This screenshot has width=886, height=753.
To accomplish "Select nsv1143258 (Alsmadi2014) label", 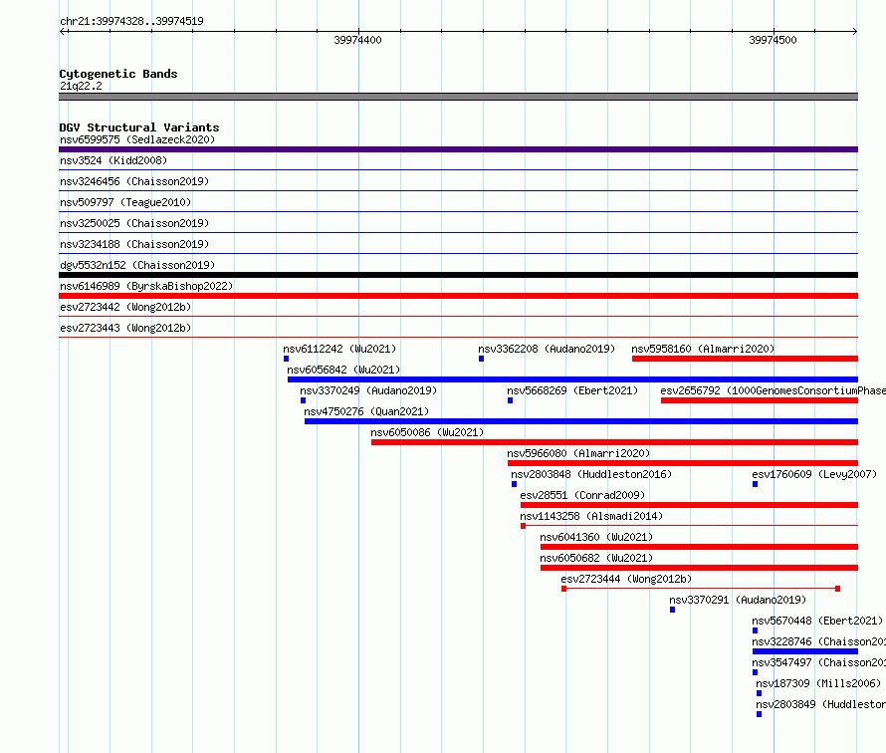I will click(591, 516).
